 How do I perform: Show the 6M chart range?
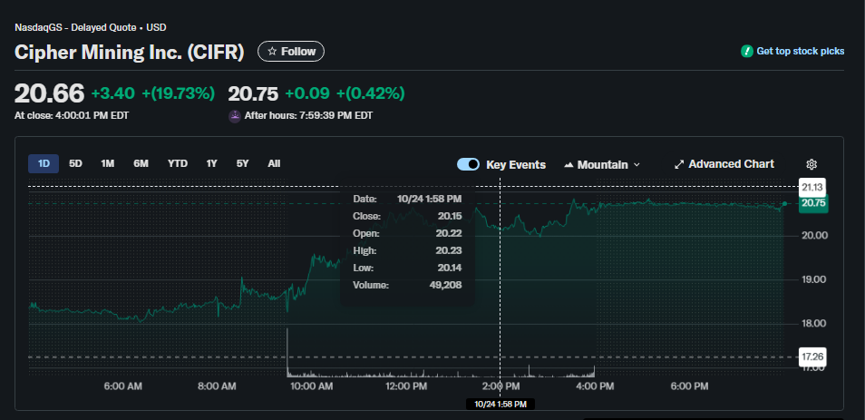141,163
